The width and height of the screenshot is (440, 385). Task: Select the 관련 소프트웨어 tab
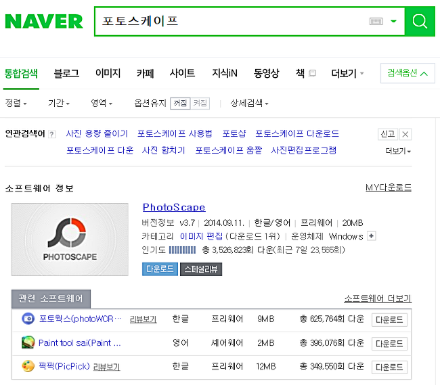pos(51,298)
